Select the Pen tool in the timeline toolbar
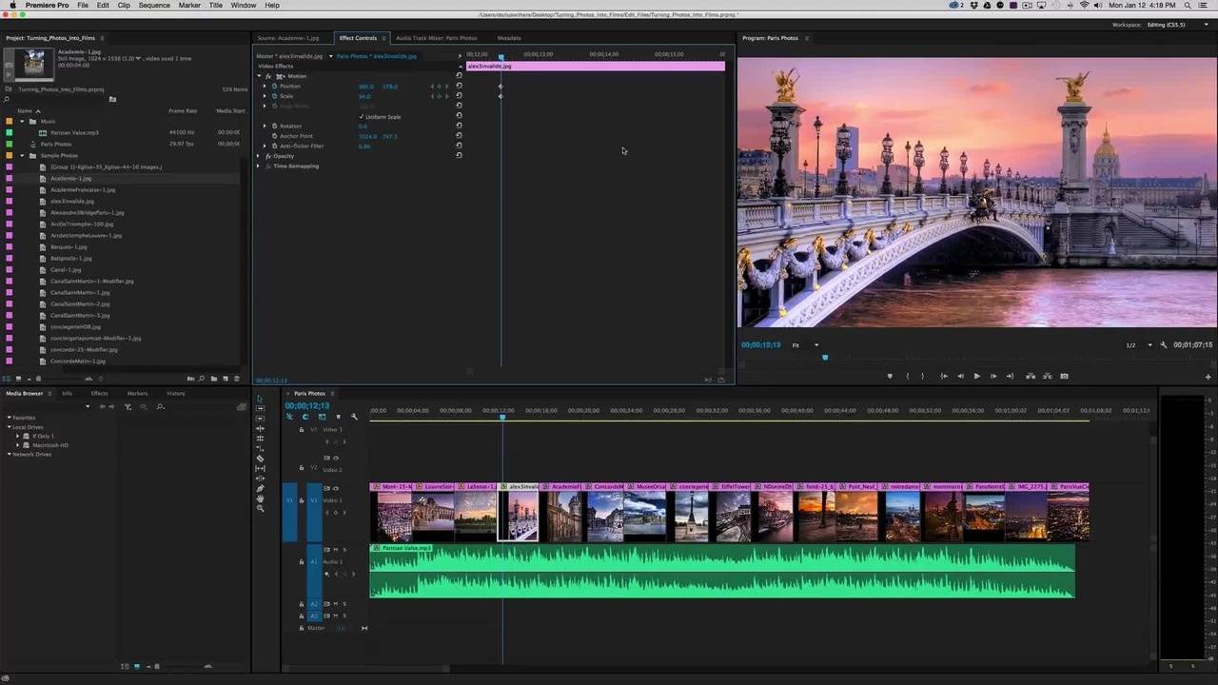The height and width of the screenshot is (685, 1218). (260, 488)
